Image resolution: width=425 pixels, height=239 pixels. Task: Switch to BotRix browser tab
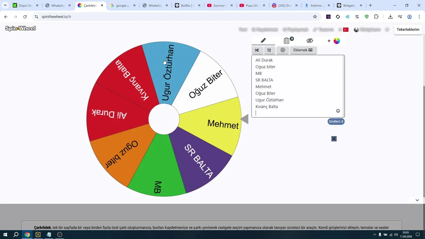point(187,6)
